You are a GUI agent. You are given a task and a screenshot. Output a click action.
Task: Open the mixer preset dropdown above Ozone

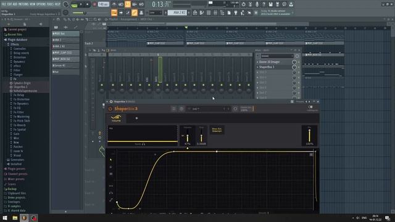point(276,56)
